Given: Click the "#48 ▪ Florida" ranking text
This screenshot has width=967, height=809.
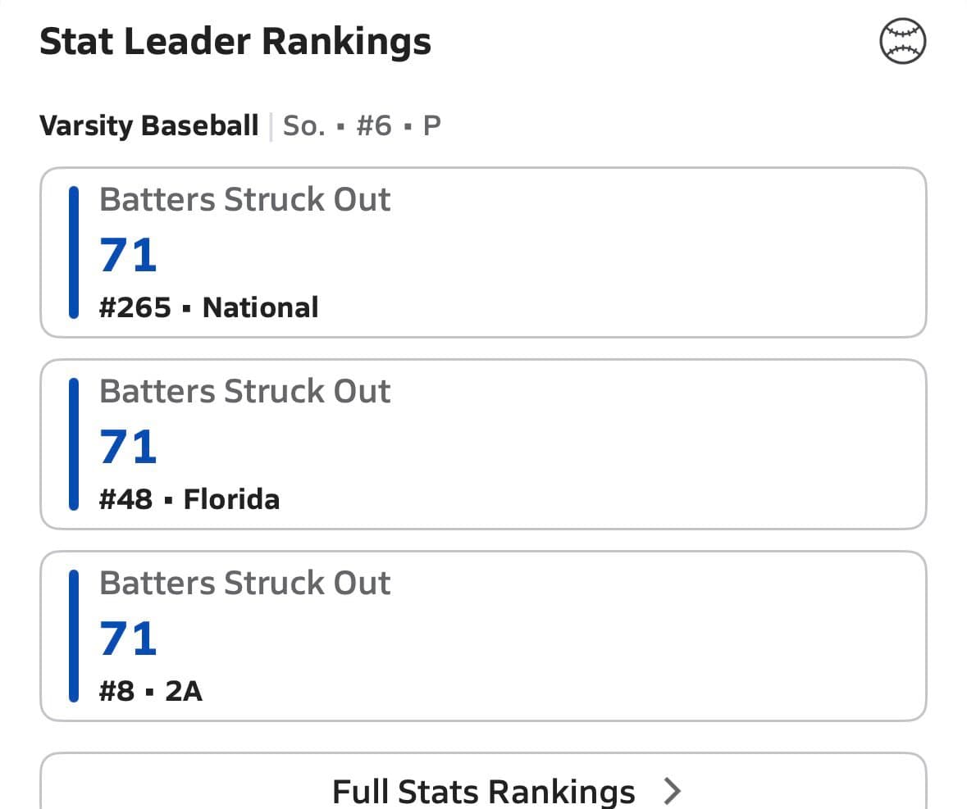Looking at the screenshot, I should click(x=189, y=499).
